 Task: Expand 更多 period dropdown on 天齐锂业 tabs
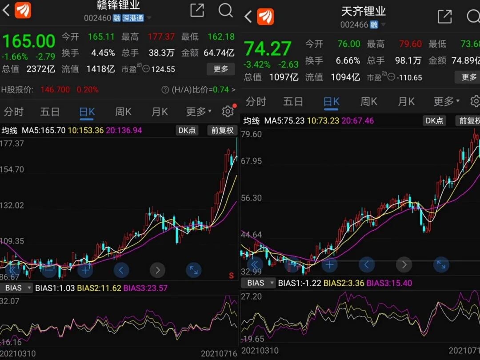(x=446, y=101)
